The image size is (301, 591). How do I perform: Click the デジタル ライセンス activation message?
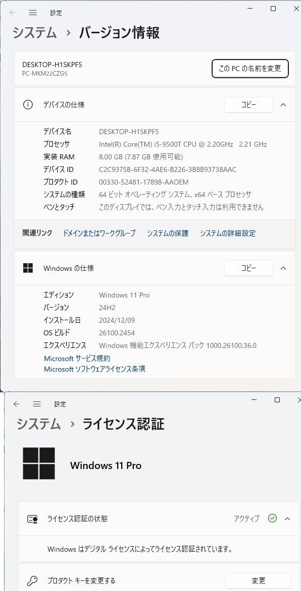[x=140, y=549]
